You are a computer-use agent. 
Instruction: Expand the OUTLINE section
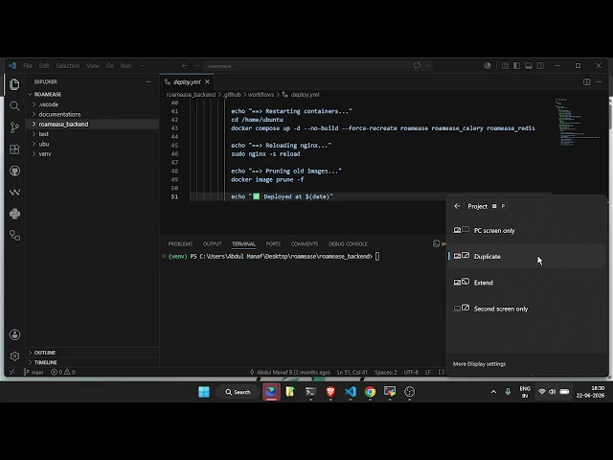[x=92, y=353]
